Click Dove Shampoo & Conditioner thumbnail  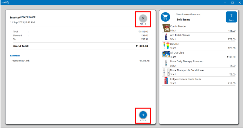[x=166, y=72]
